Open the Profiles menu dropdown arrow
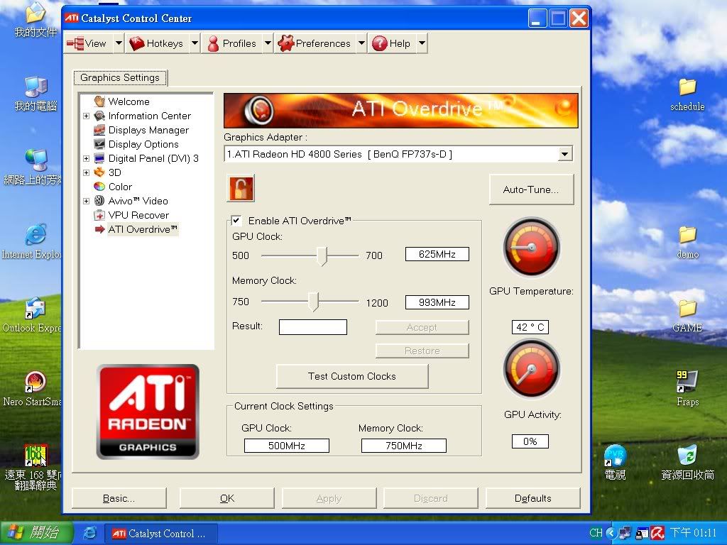727x545 pixels. click(x=268, y=43)
